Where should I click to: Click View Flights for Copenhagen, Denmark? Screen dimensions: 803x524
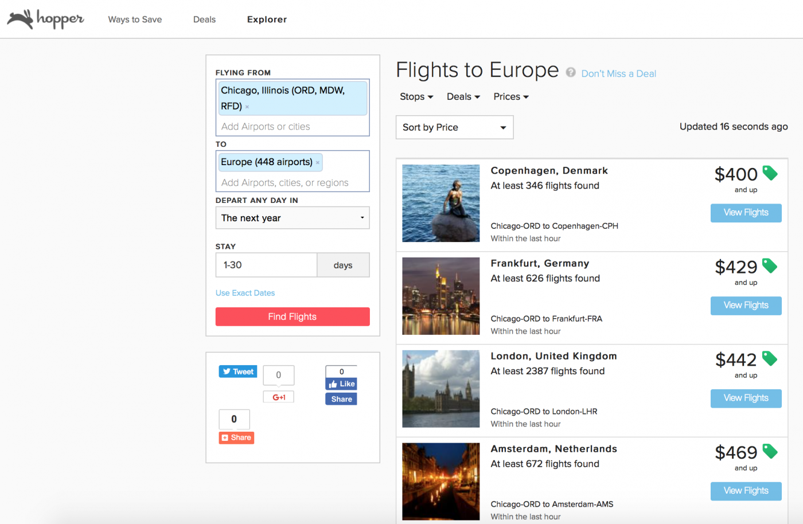pyautogui.click(x=746, y=213)
